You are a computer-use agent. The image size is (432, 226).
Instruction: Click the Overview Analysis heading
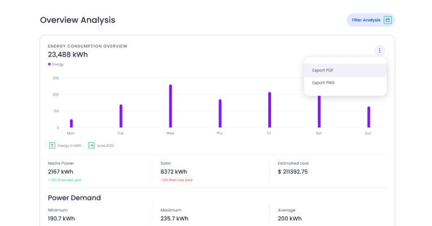[x=77, y=20]
